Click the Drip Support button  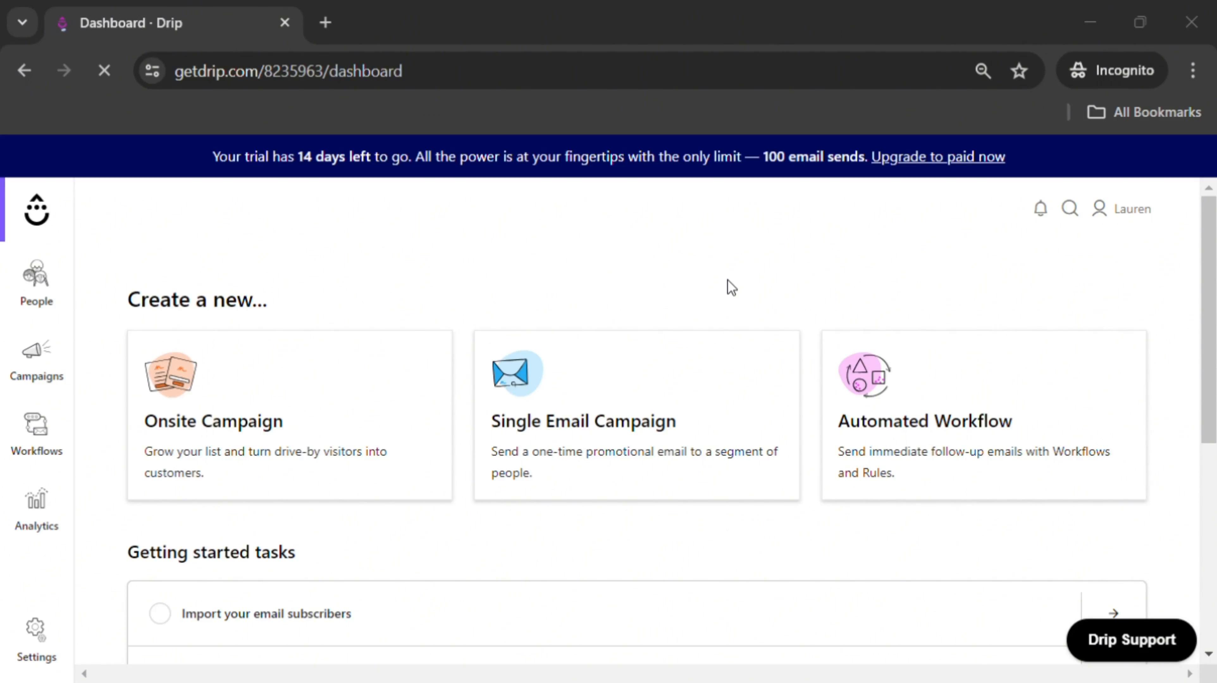coord(1131,639)
